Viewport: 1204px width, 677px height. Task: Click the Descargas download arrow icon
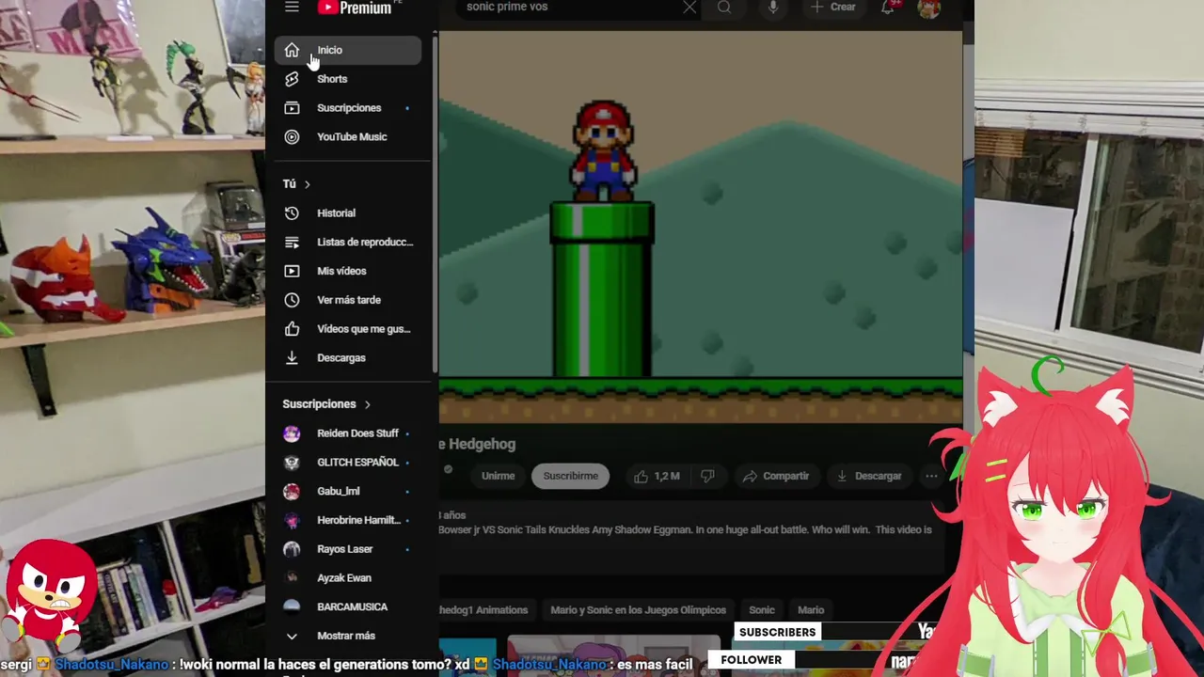click(292, 358)
